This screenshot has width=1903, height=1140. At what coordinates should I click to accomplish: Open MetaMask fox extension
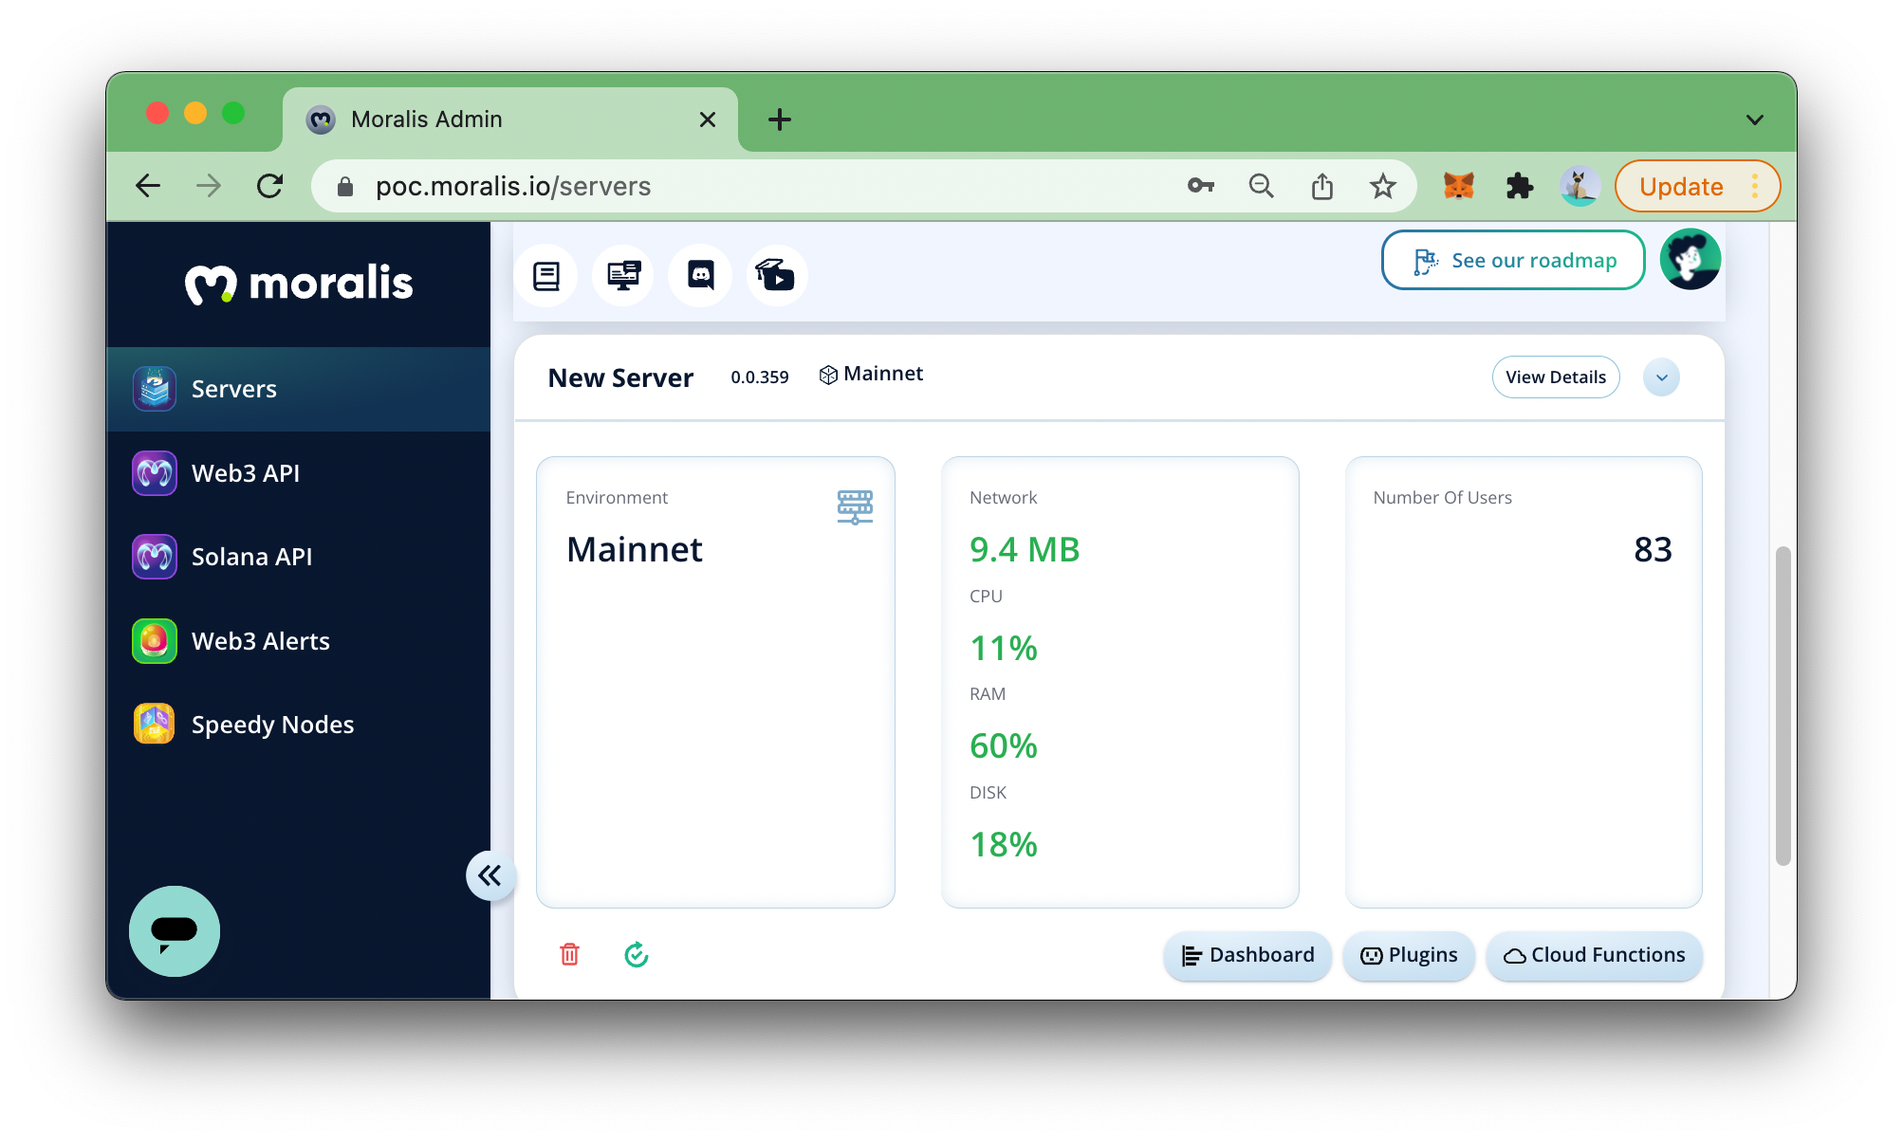point(1458,186)
